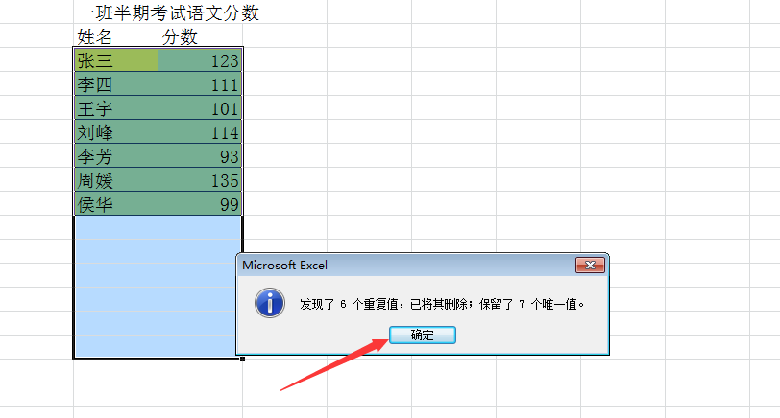Select the 分数 header cell

point(201,36)
